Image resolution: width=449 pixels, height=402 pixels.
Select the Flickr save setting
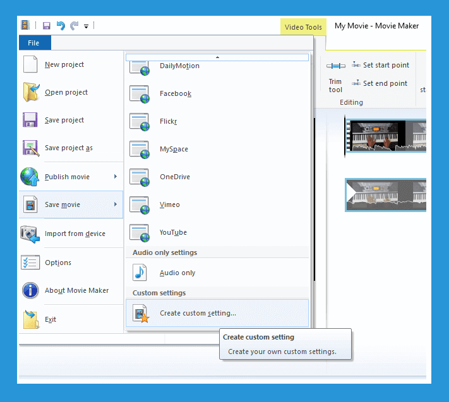click(217, 121)
